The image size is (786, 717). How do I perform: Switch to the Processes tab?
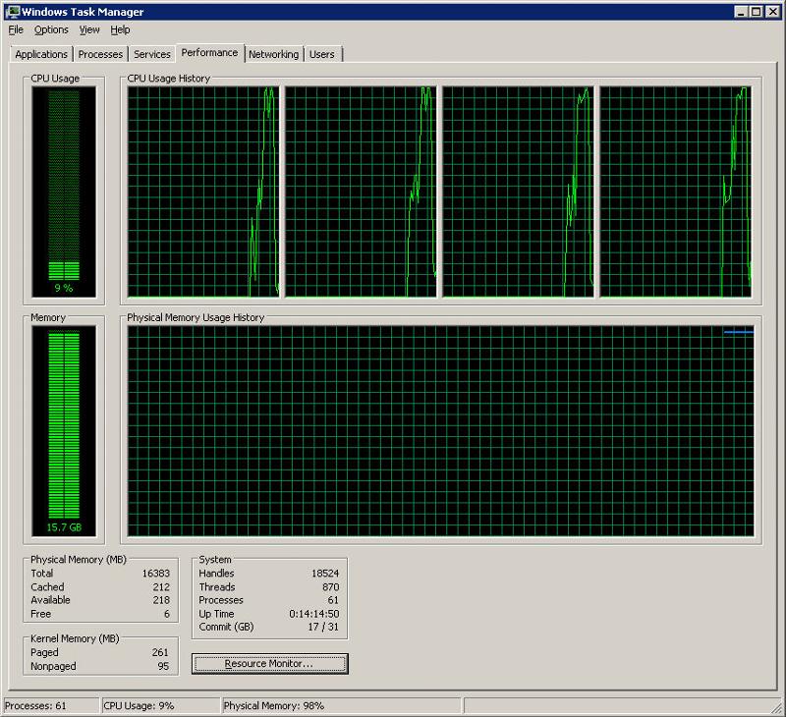(x=100, y=54)
